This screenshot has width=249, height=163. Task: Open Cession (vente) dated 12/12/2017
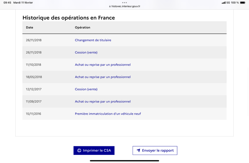click(86, 89)
